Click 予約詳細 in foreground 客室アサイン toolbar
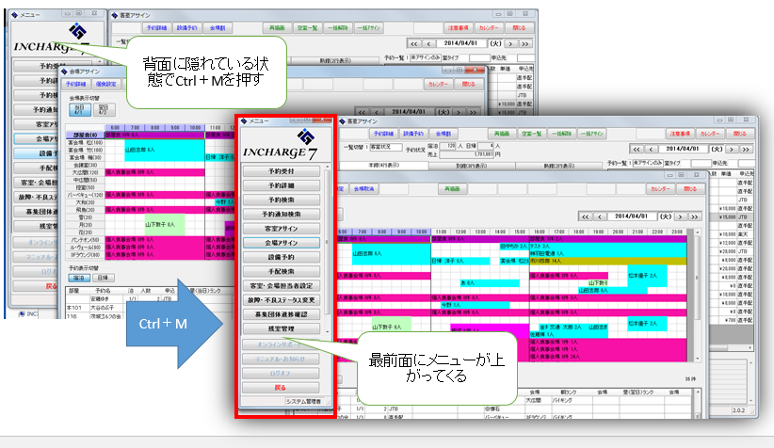The image size is (774, 448). (x=383, y=134)
